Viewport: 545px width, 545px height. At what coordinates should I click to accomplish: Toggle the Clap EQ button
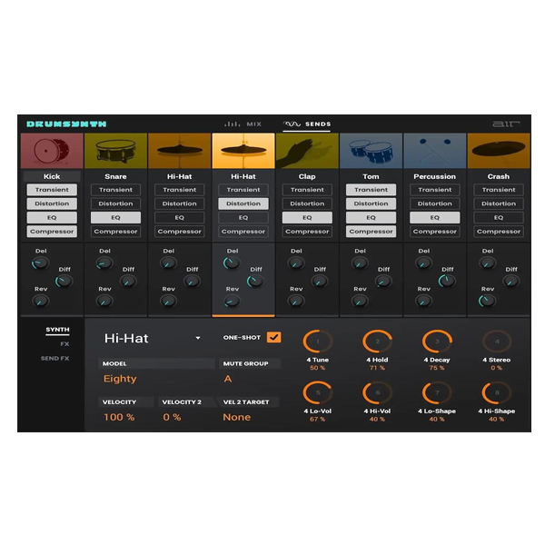click(x=307, y=218)
